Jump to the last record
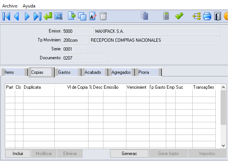The height and width of the screenshot is (161, 228). coord(37,16)
